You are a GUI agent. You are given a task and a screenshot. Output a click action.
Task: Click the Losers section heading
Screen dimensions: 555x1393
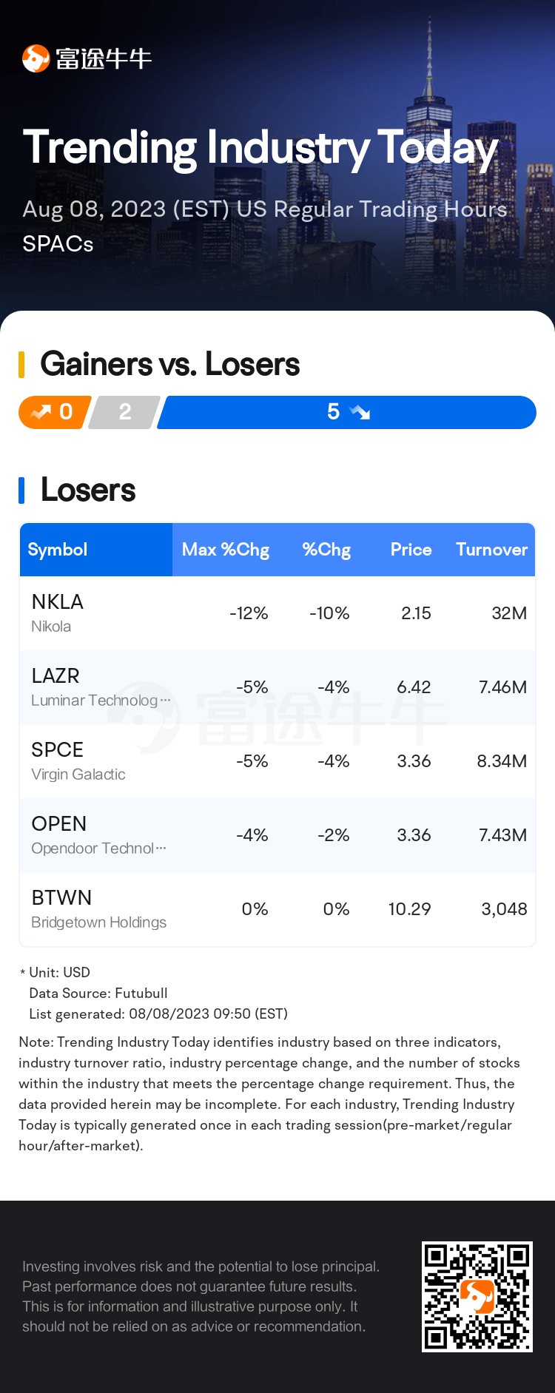tap(88, 490)
